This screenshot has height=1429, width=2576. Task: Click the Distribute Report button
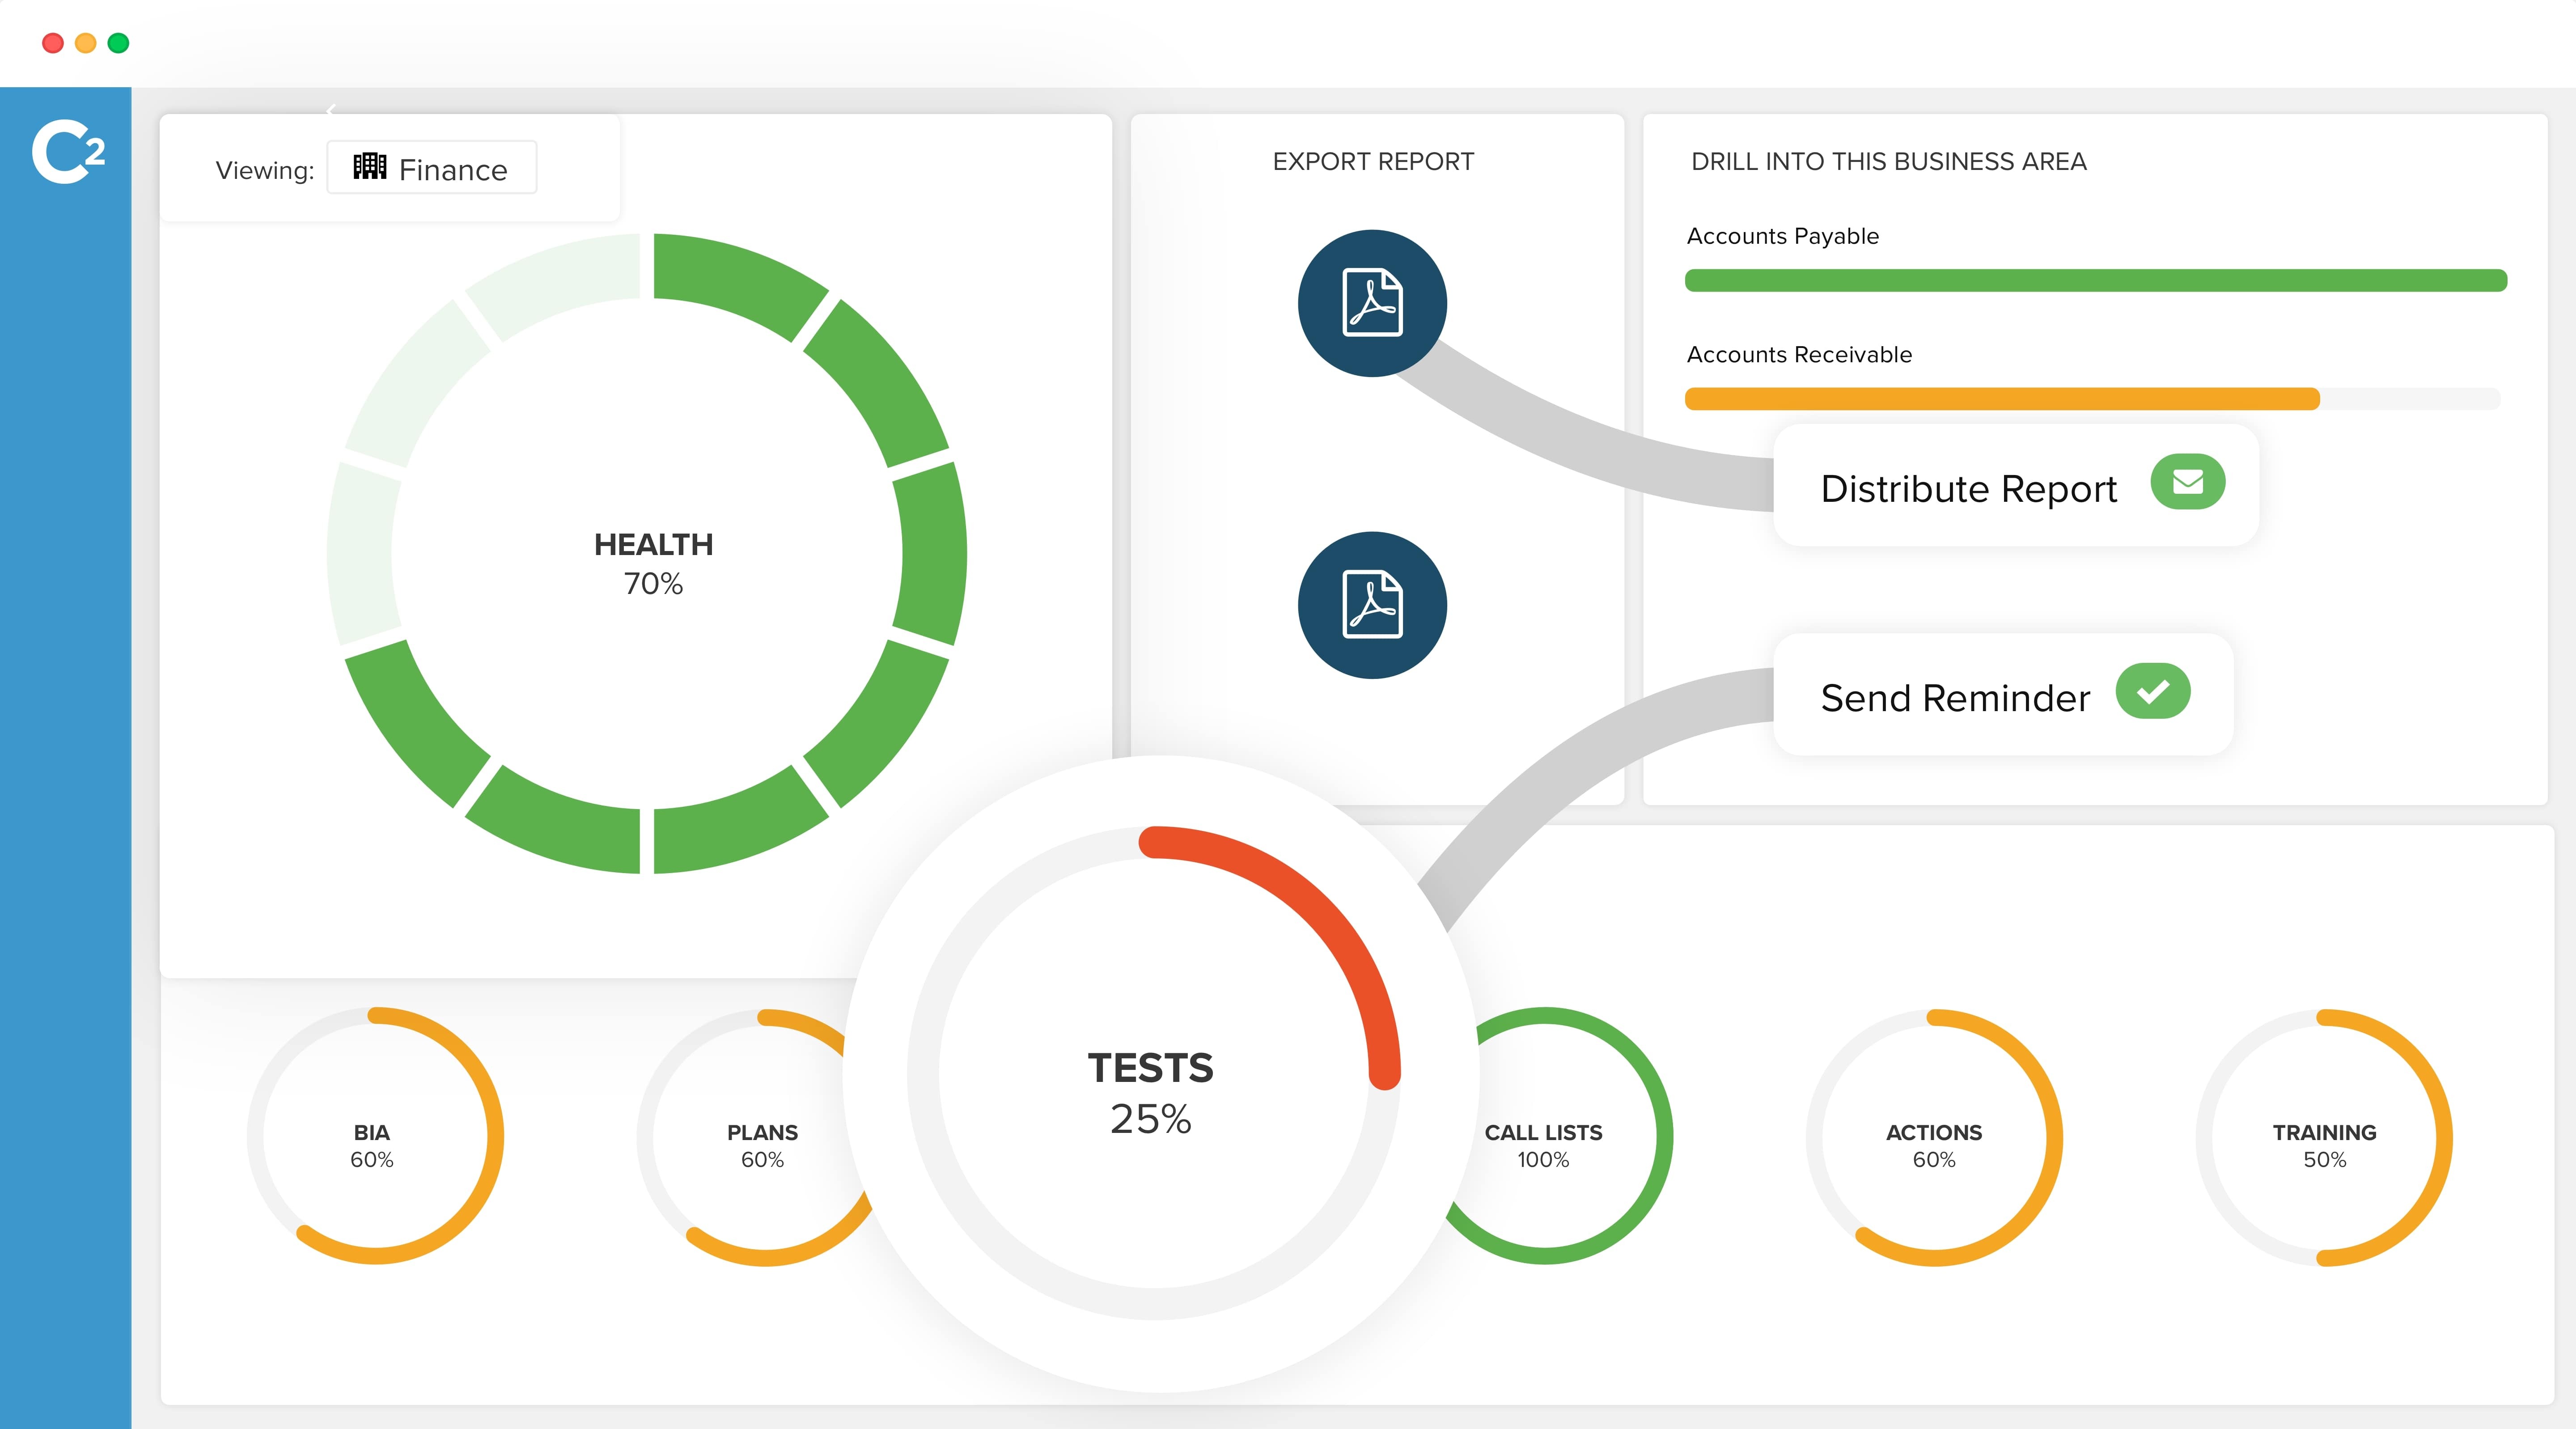point(1968,489)
